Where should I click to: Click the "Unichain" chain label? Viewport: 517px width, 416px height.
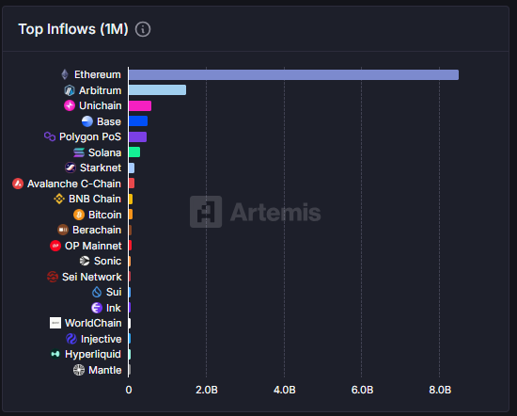coord(101,105)
